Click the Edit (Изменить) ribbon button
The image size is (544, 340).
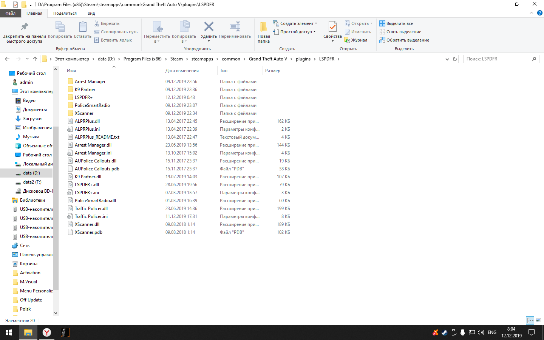pyautogui.click(x=358, y=32)
